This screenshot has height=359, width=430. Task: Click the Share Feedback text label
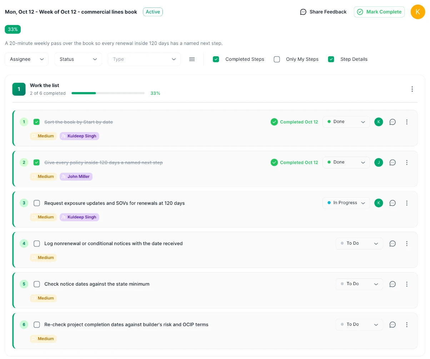tap(328, 12)
